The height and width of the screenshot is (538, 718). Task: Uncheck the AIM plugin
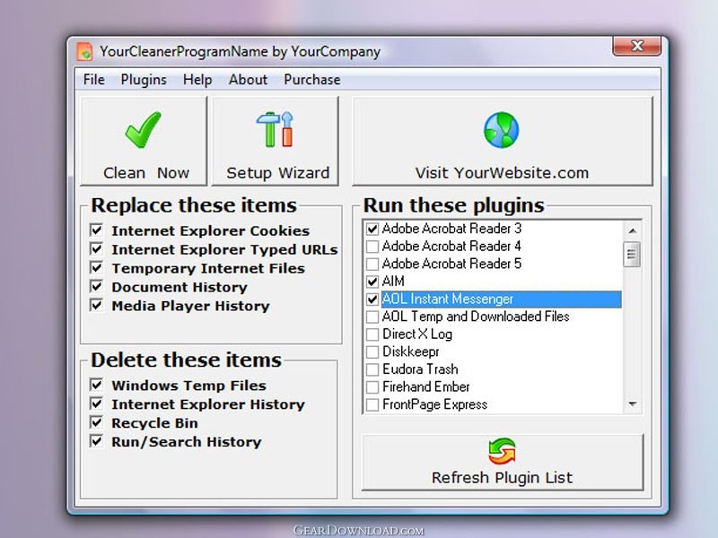[372, 282]
